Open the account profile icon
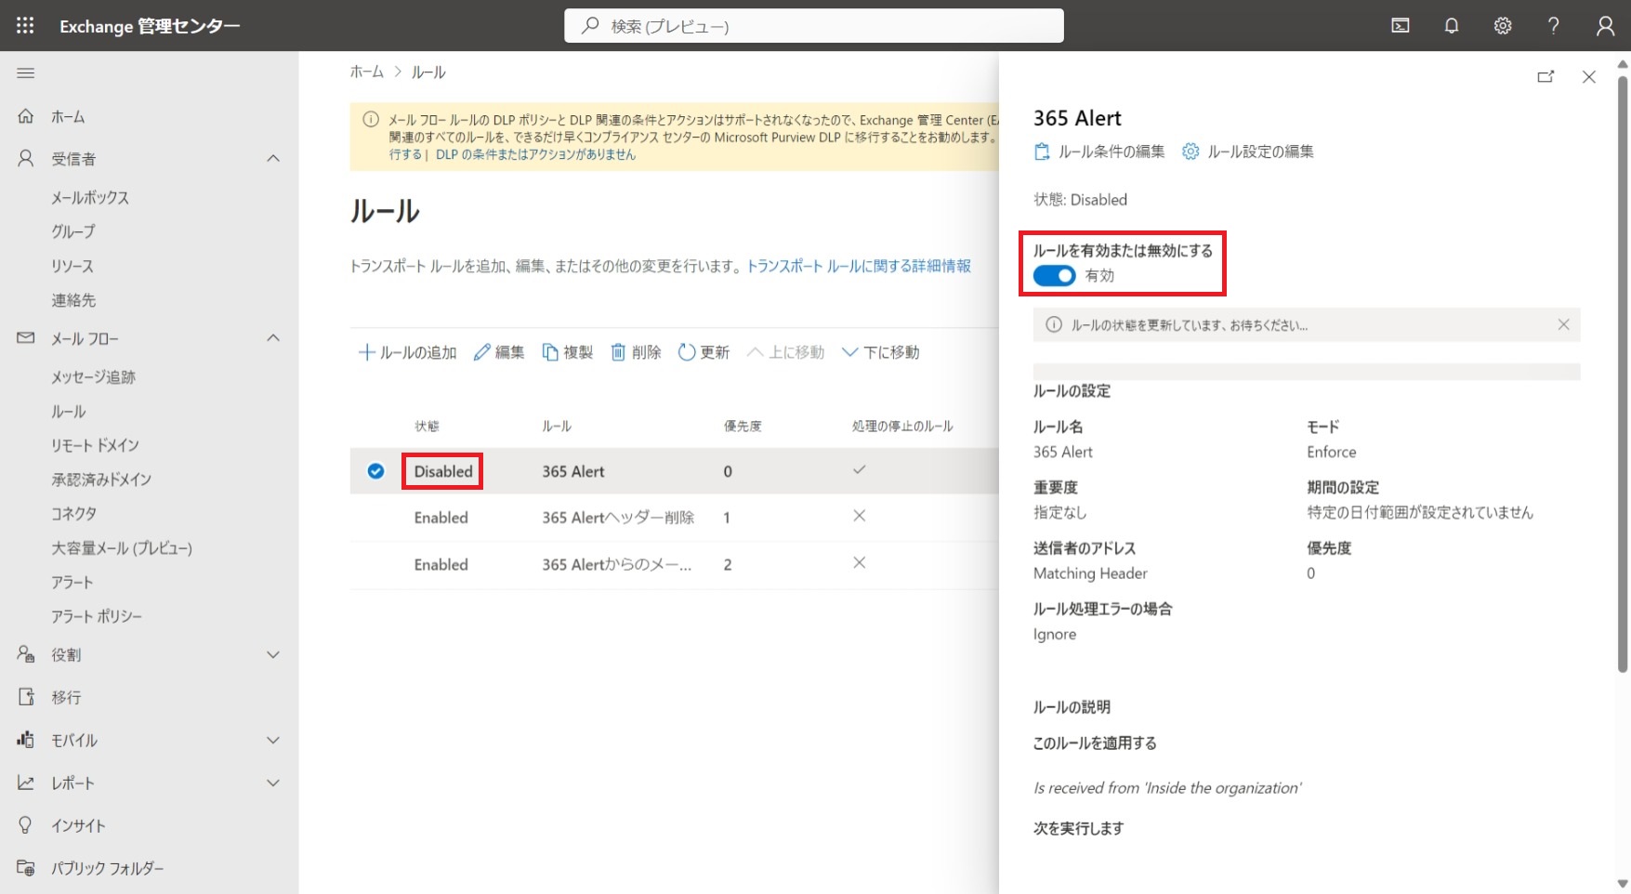The height and width of the screenshot is (894, 1631). point(1605,26)
